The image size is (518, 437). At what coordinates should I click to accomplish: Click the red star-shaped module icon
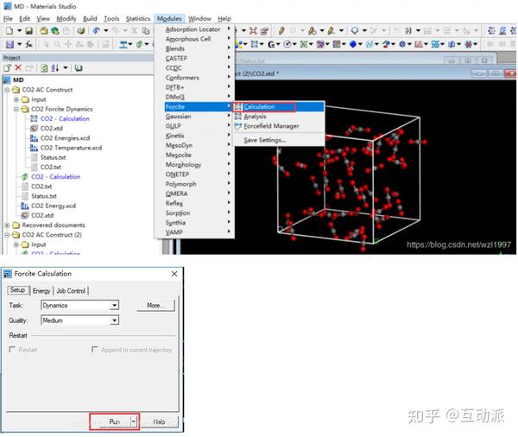click(468, 44)
